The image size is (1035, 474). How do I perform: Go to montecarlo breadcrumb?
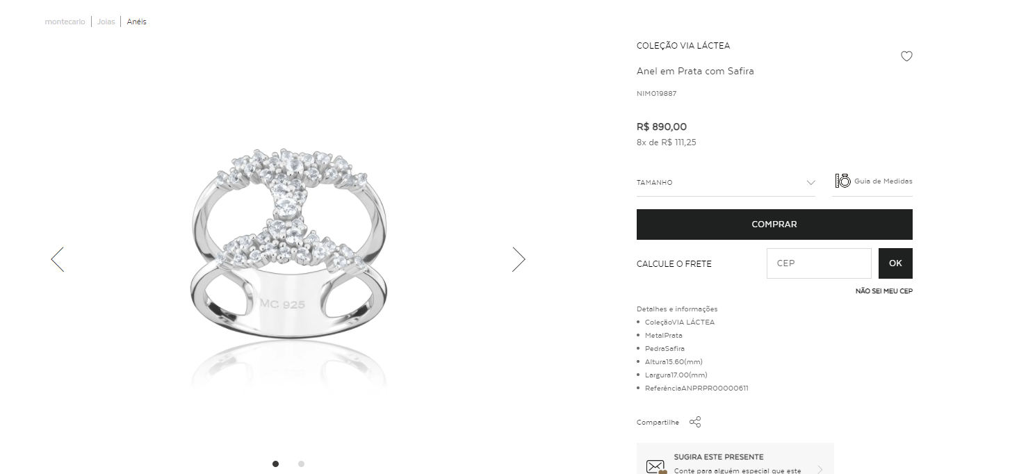tap(65, 22)
